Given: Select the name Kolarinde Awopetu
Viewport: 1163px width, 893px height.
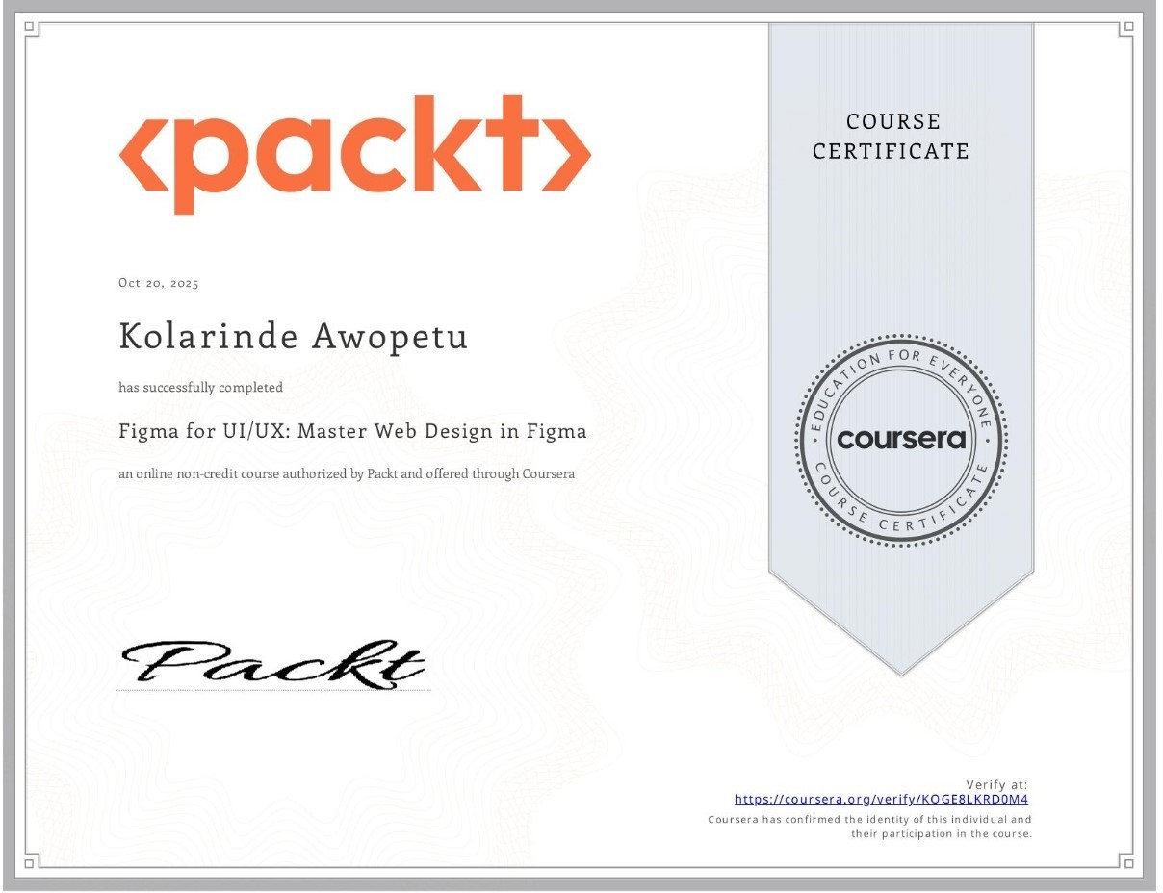Looking at the screenshot, I should point(294,337).
